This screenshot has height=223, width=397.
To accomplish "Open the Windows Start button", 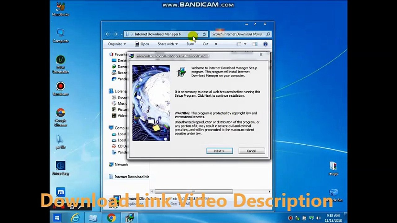I will (x=57, y=218).
